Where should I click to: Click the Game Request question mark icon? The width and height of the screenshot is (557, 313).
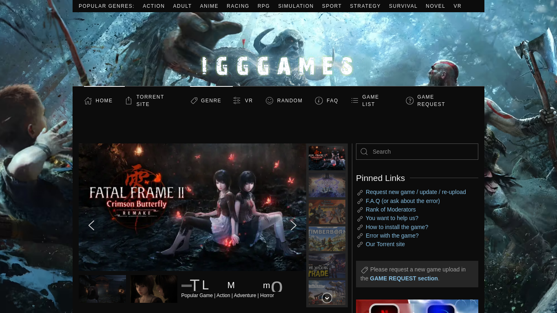click(x=410, y=101)
